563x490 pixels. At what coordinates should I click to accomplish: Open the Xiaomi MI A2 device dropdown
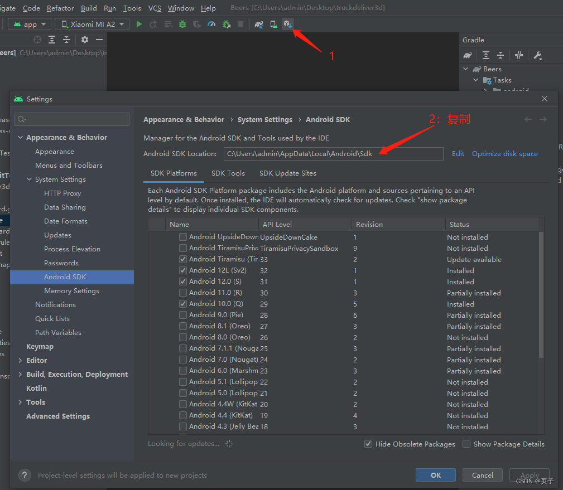coord(92,24)
